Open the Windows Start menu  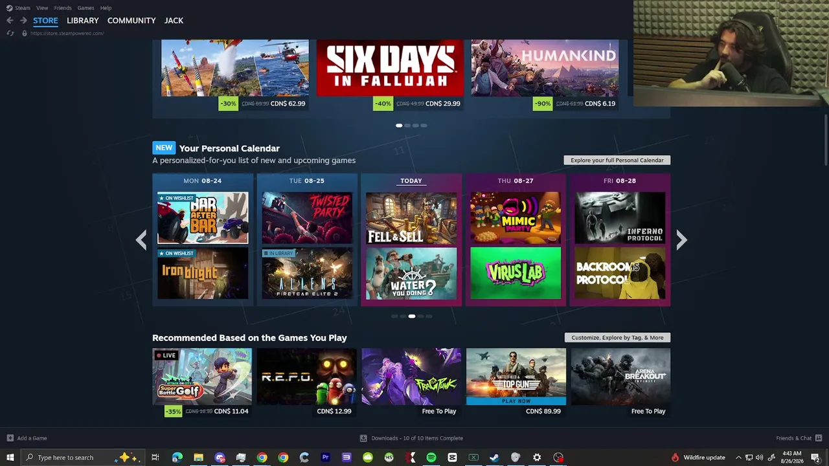coord(10,458)
